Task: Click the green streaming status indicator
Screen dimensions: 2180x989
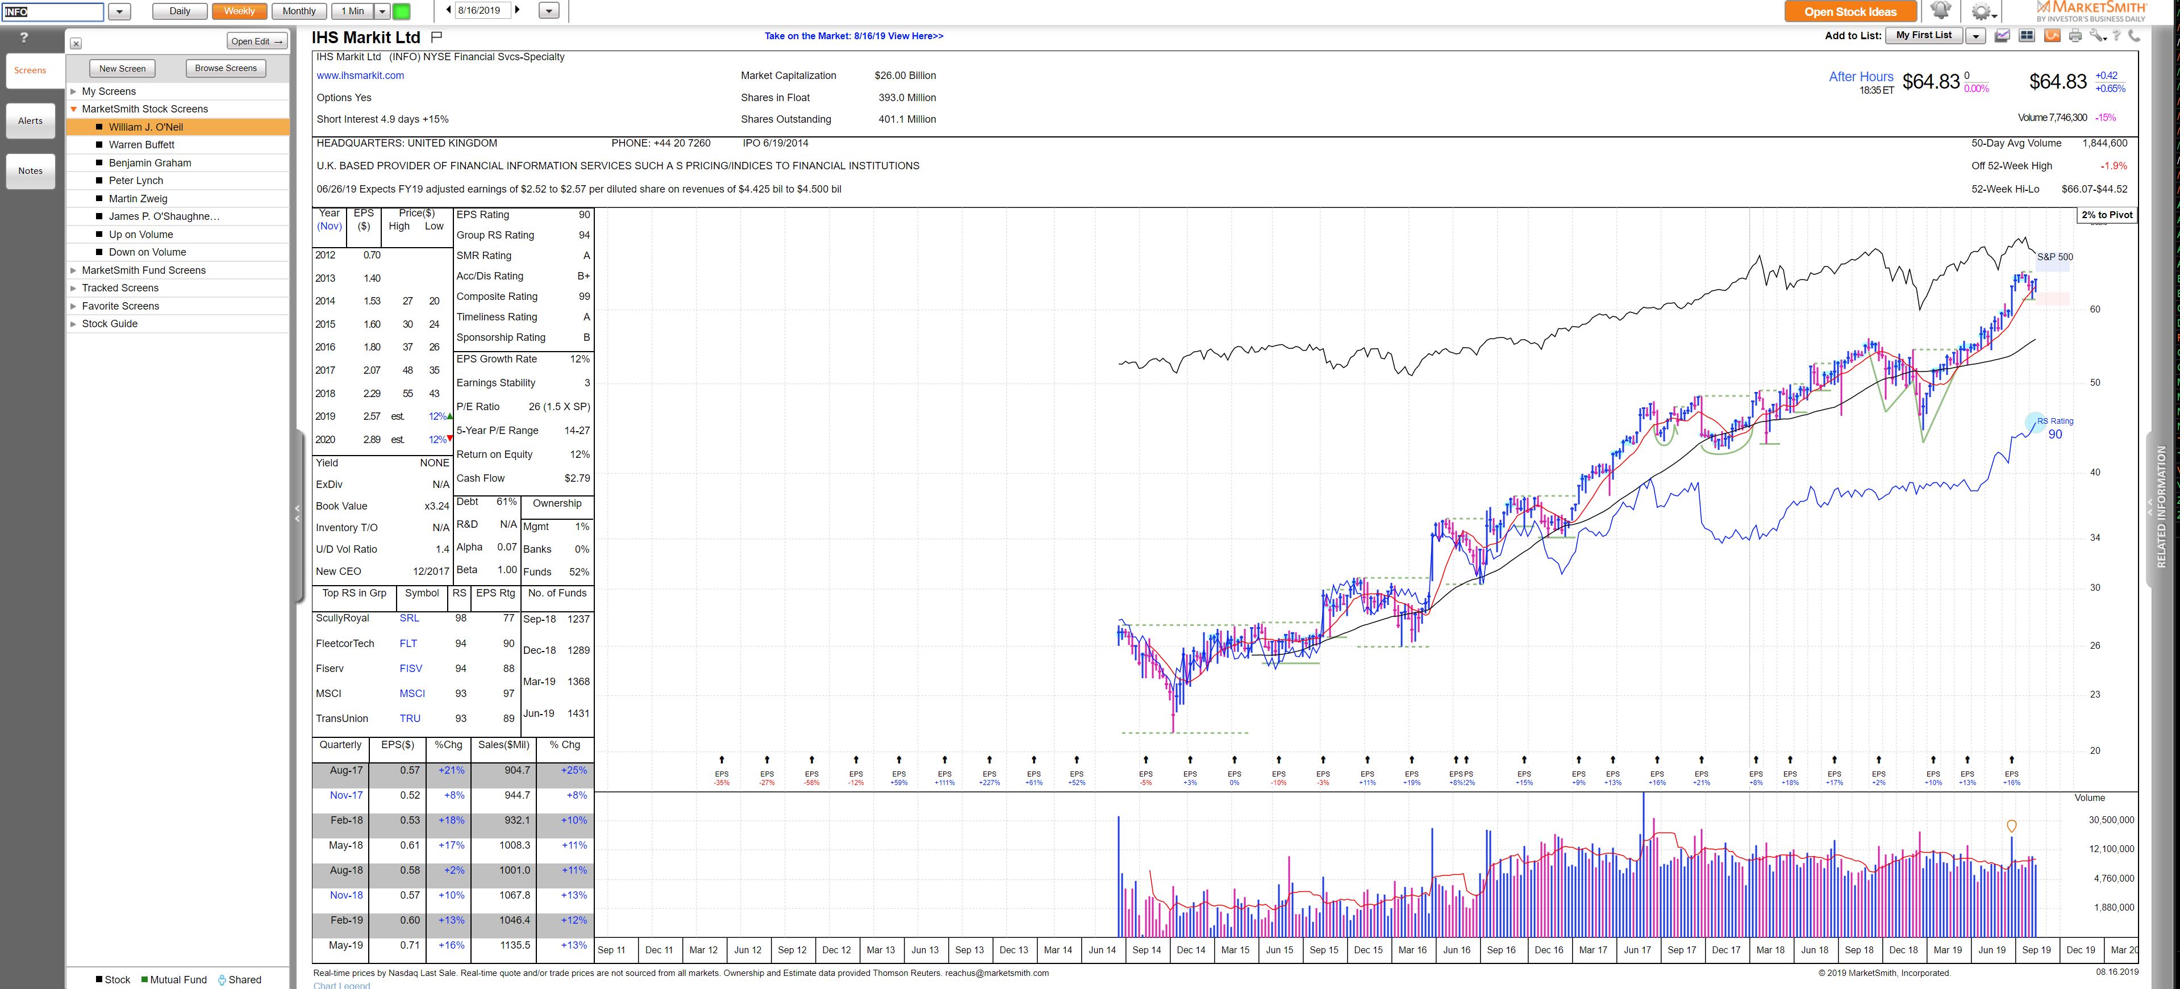Action: point(402,11)
